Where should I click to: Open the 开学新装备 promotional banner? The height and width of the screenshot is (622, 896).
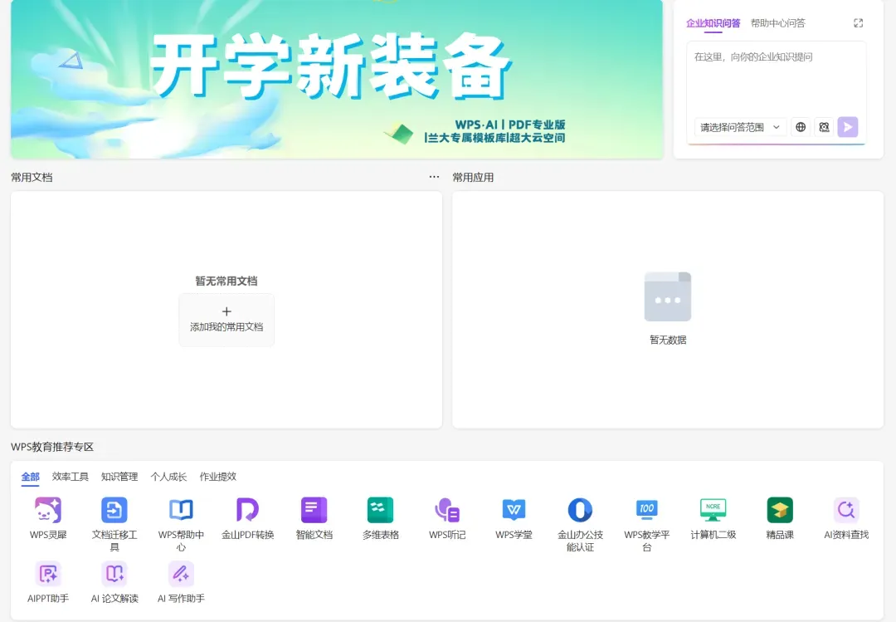[337, 79]
